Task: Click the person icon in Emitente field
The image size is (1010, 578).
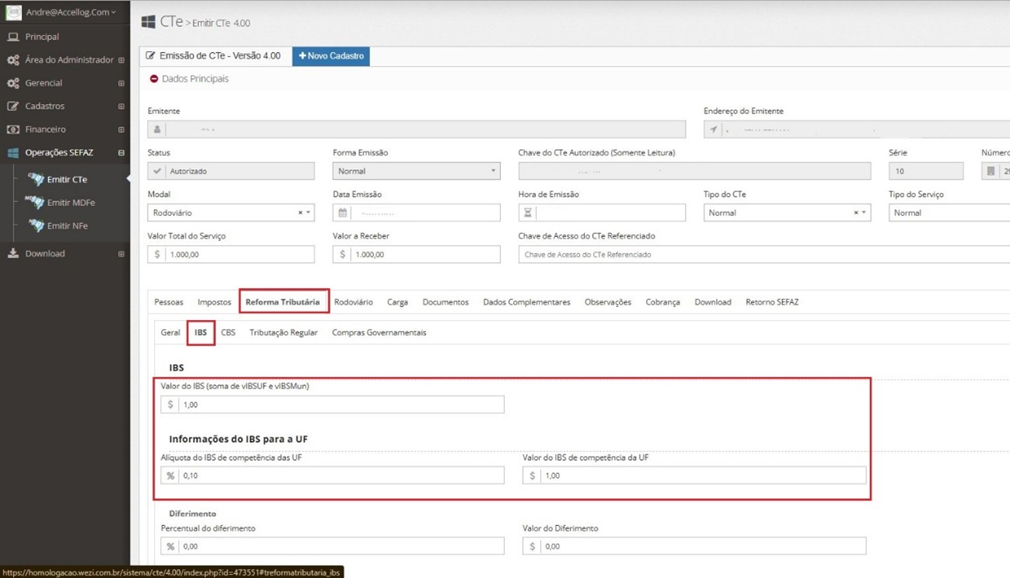Action: [x=157, y=130]
